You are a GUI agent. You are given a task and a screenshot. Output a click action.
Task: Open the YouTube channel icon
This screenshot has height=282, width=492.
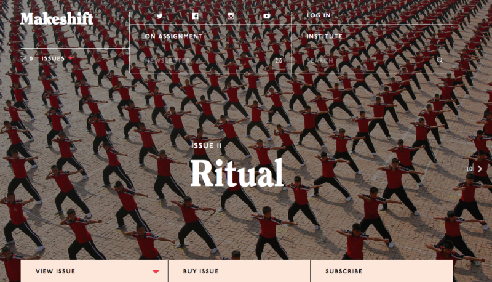pos(267,16)
